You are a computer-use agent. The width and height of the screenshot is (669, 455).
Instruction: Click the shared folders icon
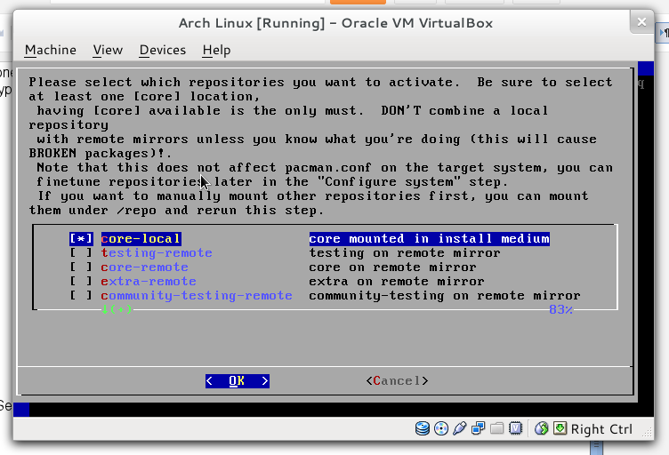click(x=496, y=428)
